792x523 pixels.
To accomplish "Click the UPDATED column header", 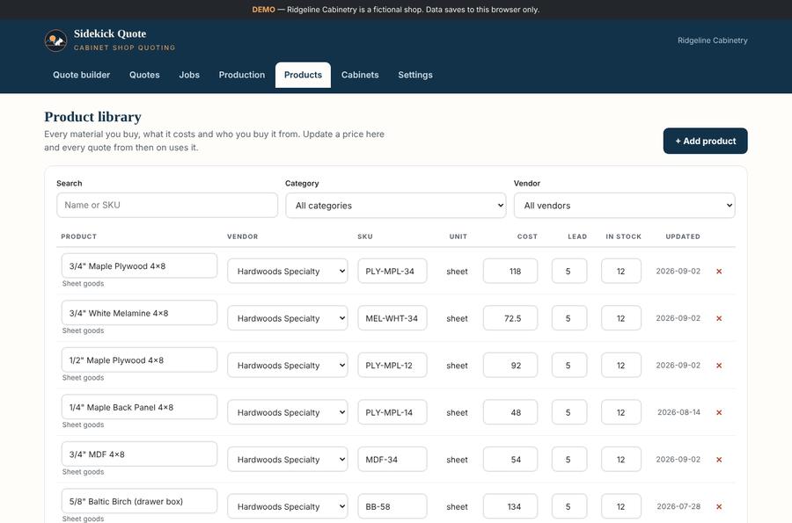I will pyautogui.click(x=683, y=236).
